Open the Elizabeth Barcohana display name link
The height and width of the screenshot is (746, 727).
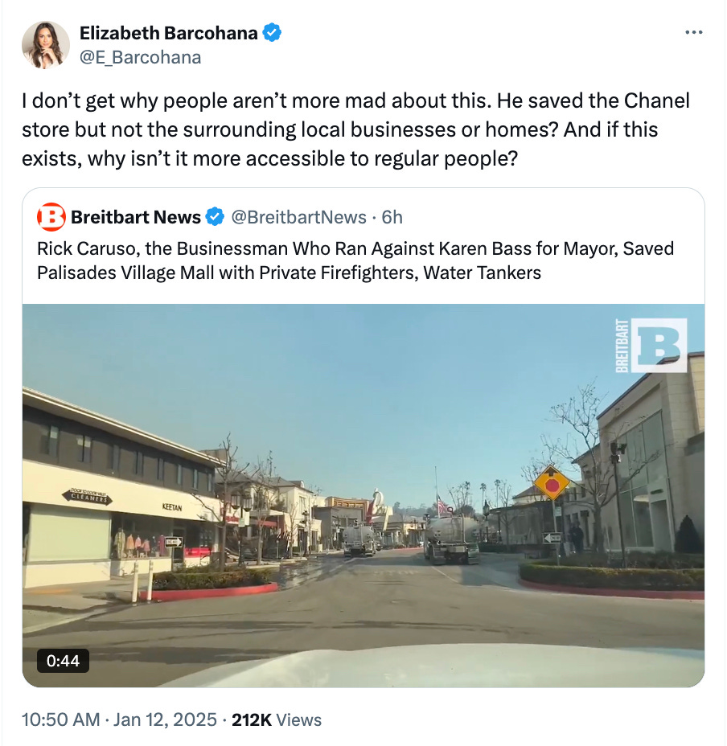(169, 33)
